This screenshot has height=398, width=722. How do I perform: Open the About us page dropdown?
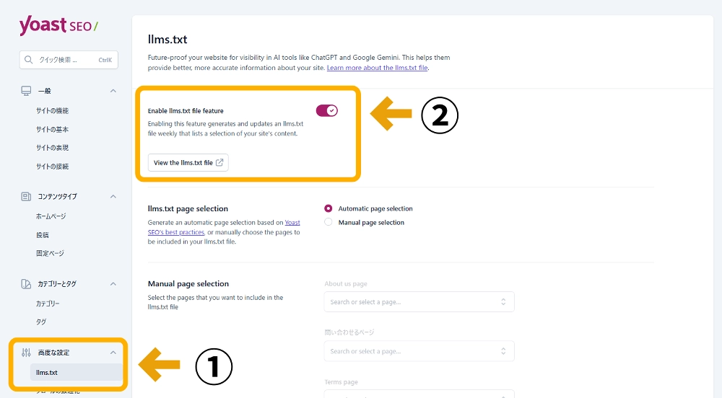(419, 302)
